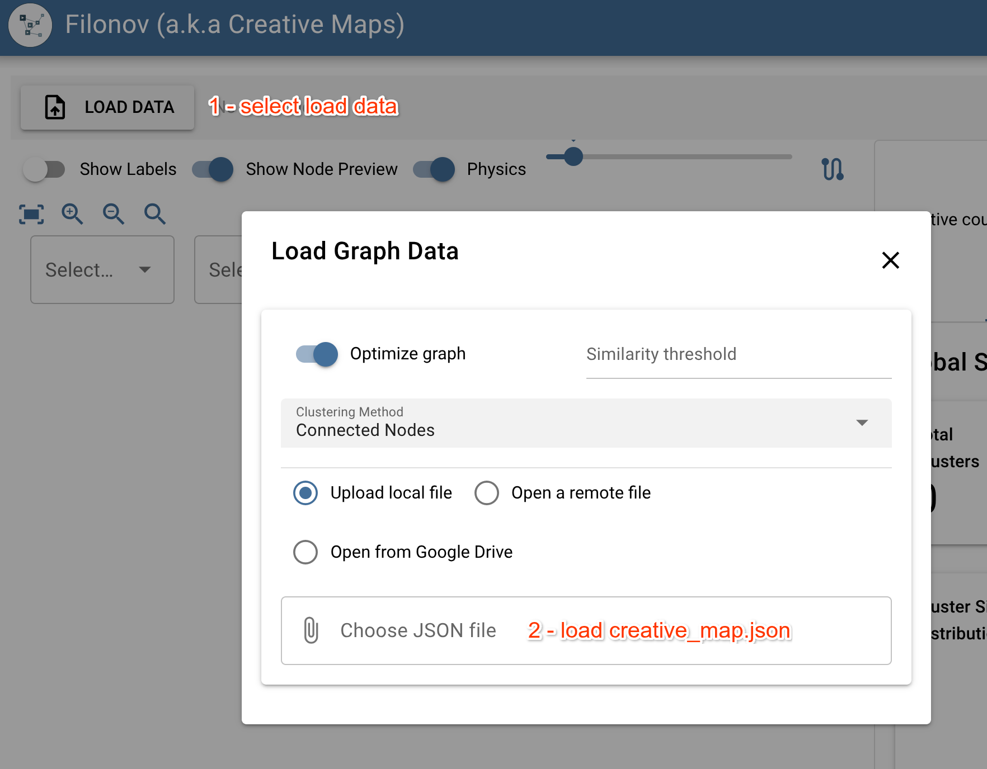Screen dimensions: 987x769
Task: Click the physics slider handle
Action: coord(574,156)
